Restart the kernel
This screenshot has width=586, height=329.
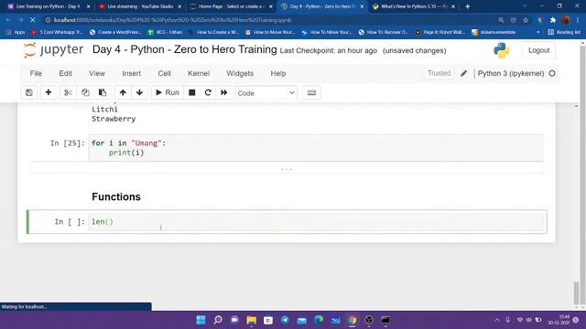point(208,92)
